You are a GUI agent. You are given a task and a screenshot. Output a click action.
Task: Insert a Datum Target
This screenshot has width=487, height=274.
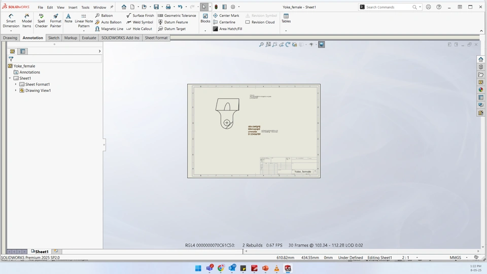(x=172, y=29)
